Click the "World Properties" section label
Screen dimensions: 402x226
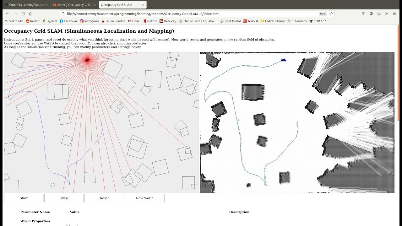point(35,221)
